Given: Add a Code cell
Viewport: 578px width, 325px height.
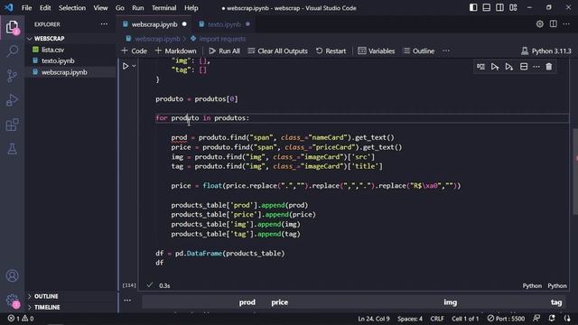Looking at the screenshot, I should [x=135, y=51].
